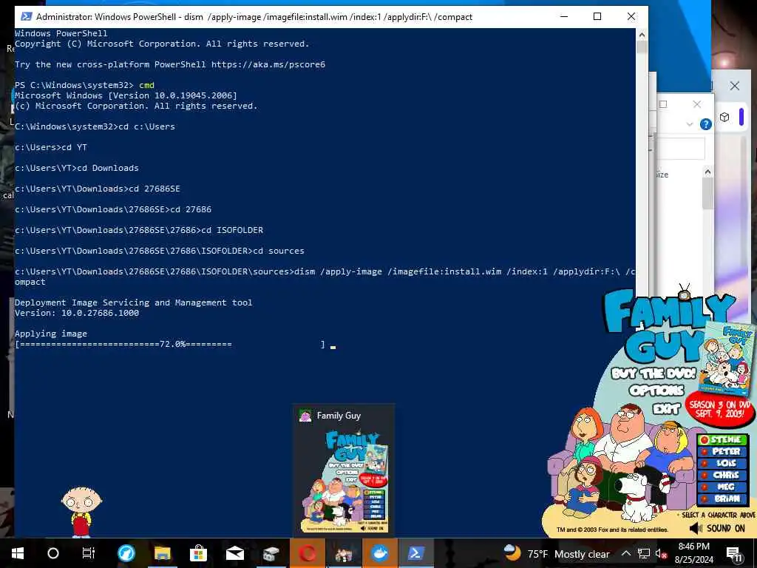Select CHRIS character in the list
This screenshot has width=757, height=568.
pyautogui.click(x=723, y=475)
